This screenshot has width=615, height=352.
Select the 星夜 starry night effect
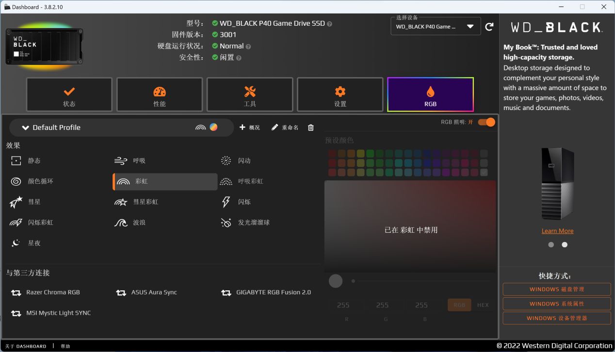[x=25, y=243]
